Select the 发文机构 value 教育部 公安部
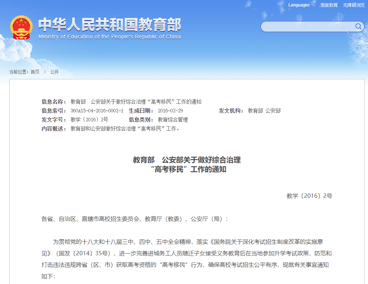368x284 pixels. tap(265, 111)
